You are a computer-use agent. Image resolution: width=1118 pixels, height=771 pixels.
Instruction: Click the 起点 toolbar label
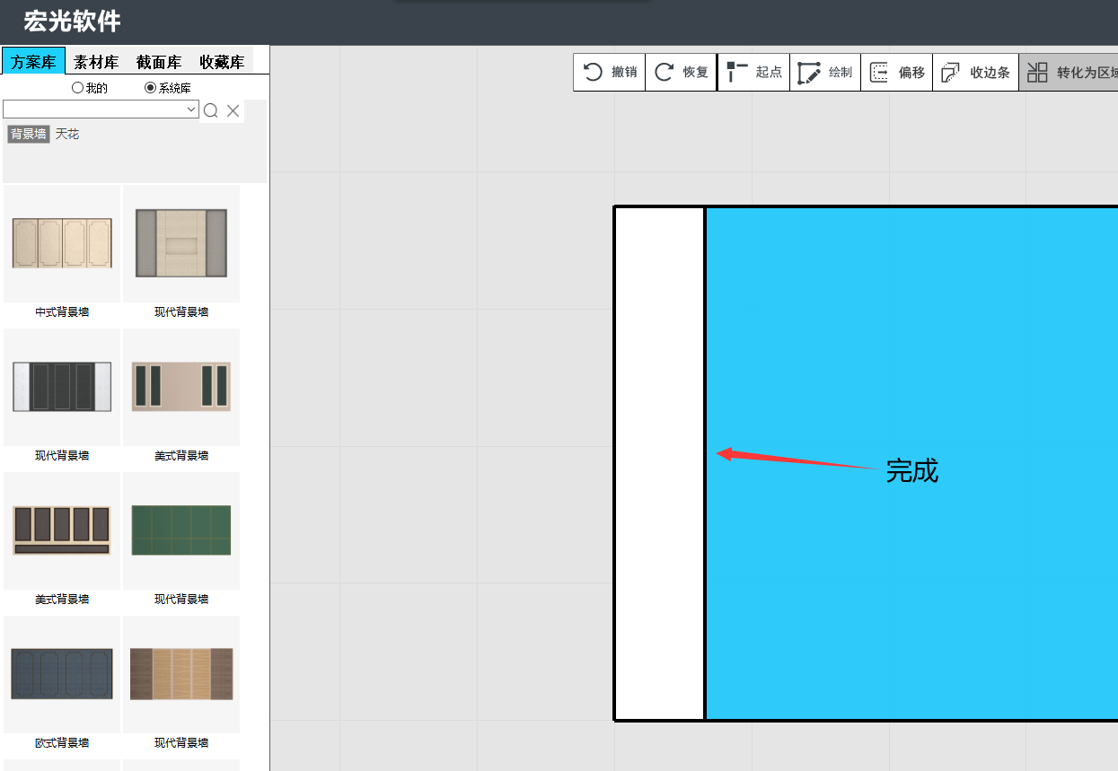(769, 73)
